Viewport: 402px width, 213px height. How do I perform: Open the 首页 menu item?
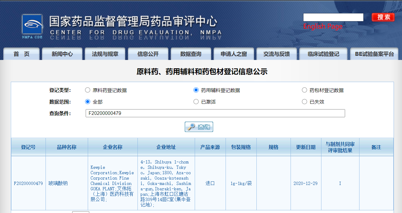pyautogui.click(x=21, y=53)
